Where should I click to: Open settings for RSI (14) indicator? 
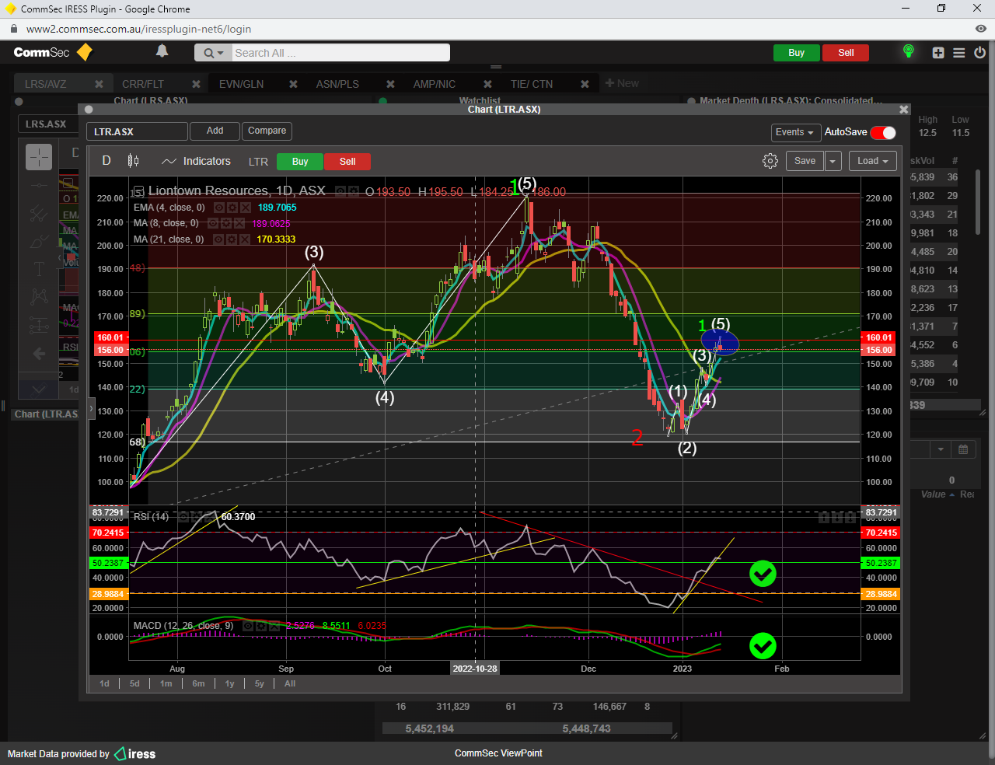(197, 516)
